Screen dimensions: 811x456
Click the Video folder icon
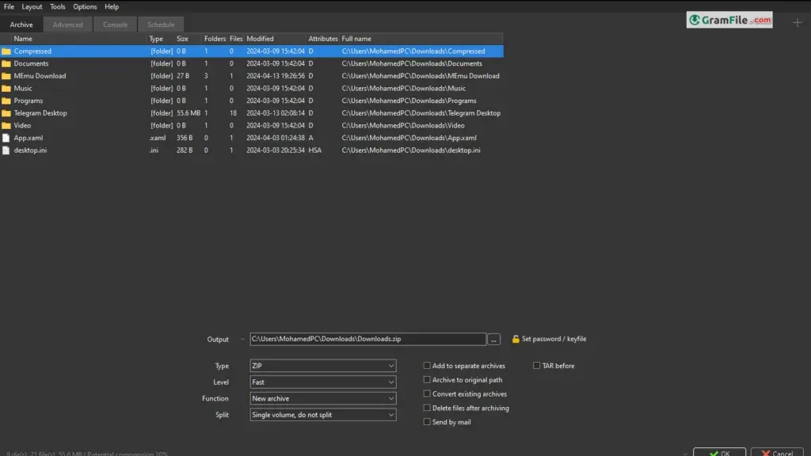click(6, 126)
